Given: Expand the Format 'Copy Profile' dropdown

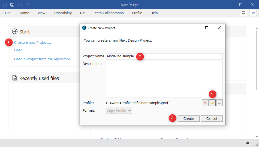Looking at the screenshot, I should click(119, 111).
